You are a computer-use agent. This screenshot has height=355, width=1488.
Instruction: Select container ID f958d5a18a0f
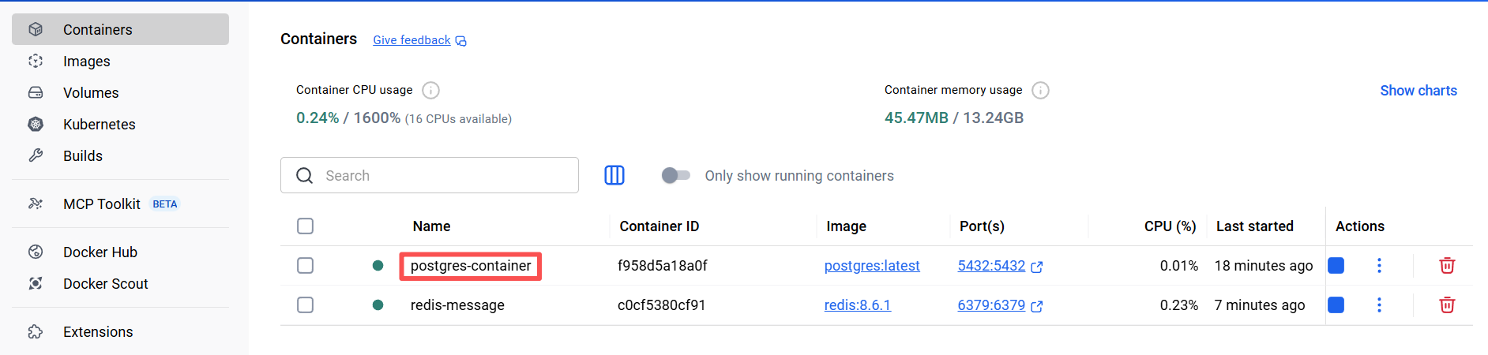click(662, 266)
